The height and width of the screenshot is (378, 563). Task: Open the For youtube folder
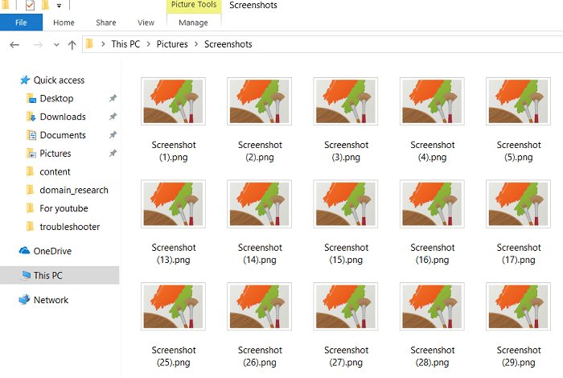tap(64, 208)
